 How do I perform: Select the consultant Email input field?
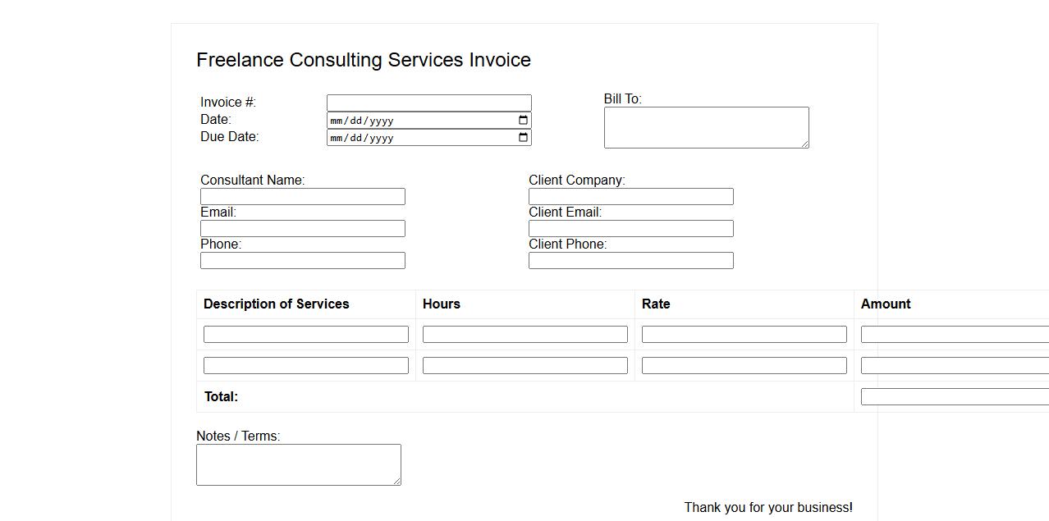click(x=302, y=229)
